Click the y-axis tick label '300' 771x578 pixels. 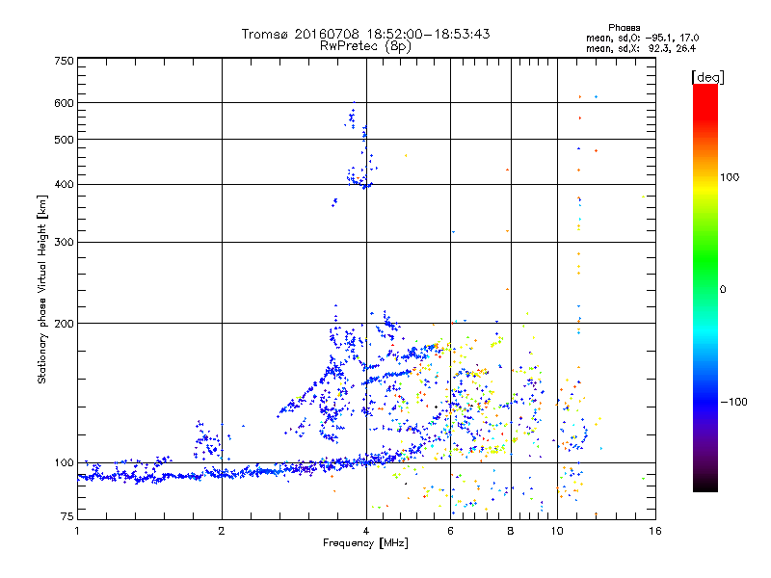click(x=65, y=243)
